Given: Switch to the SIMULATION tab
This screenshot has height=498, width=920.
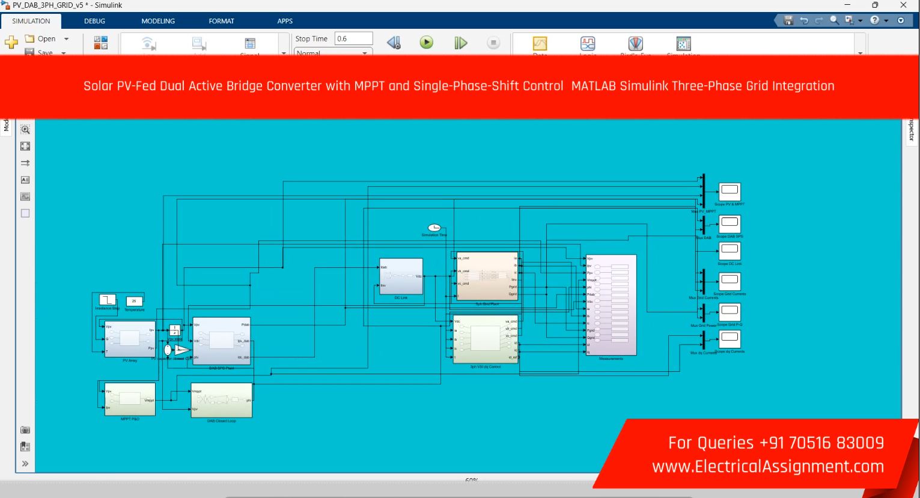Looking at the screenshot, I should click(31, 21).
